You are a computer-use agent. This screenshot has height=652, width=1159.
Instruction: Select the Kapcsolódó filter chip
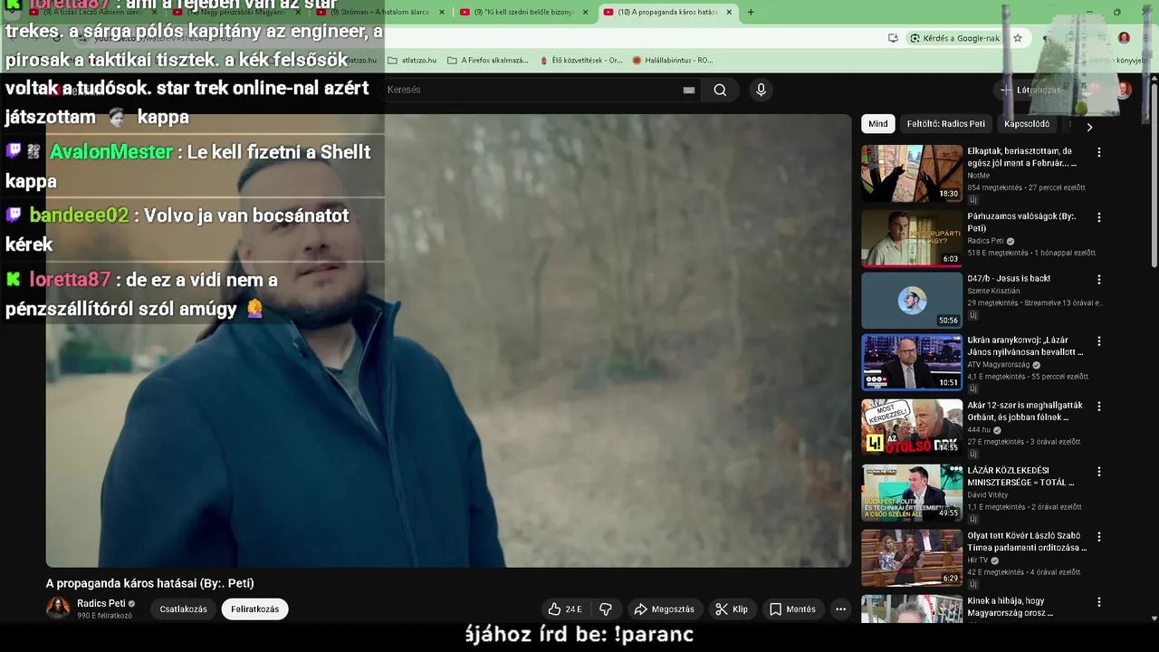click(1027, 124)
